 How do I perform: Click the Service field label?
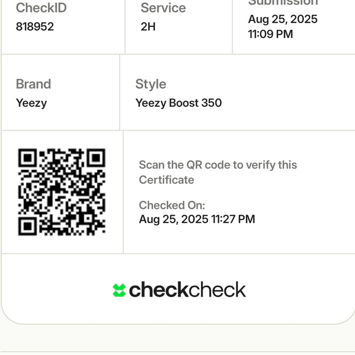pyautogui.click(x=163, y=8)
